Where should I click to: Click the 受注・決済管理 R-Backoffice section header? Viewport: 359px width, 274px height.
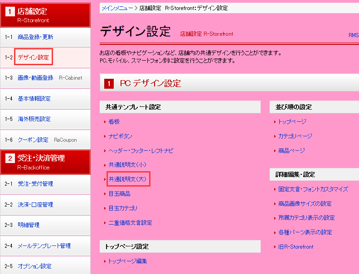[45, 162]
